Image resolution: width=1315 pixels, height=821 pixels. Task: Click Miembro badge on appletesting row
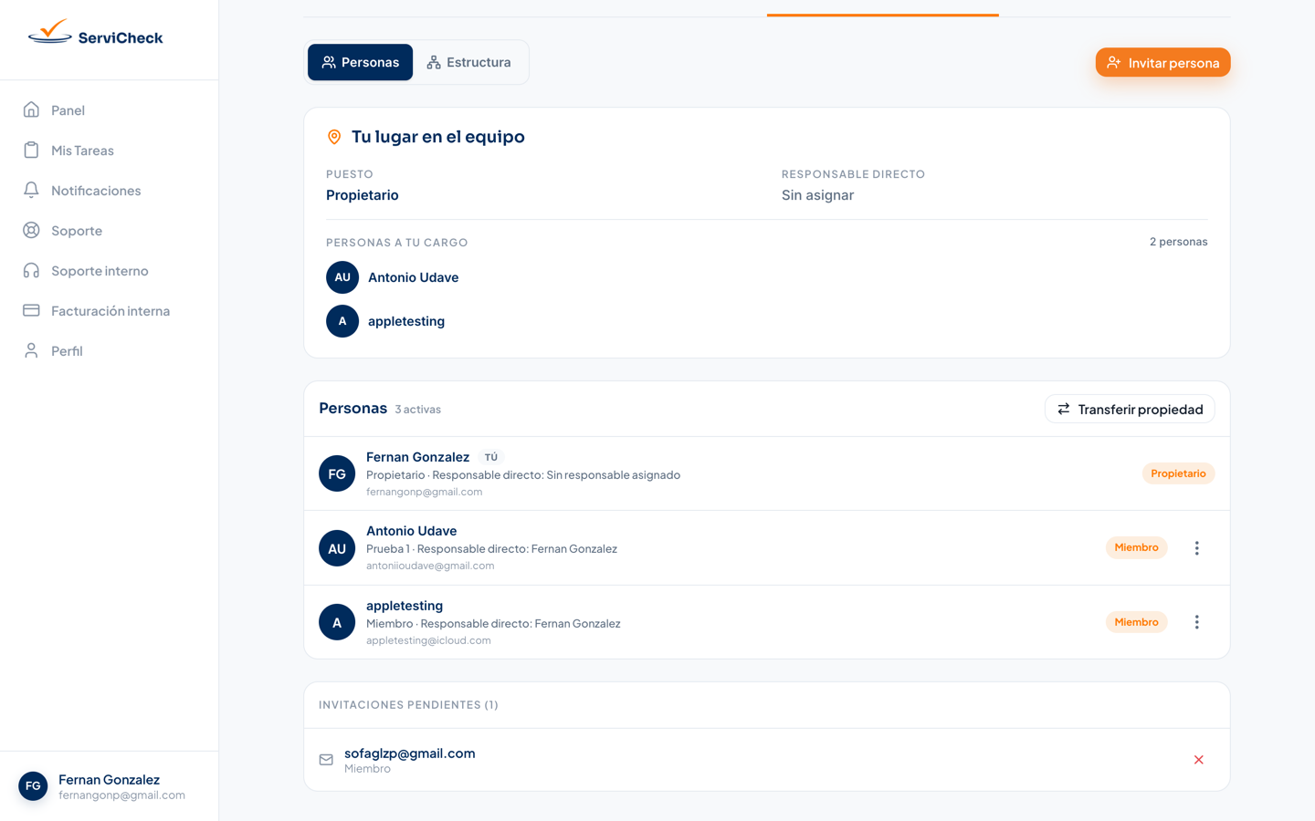1136,622
